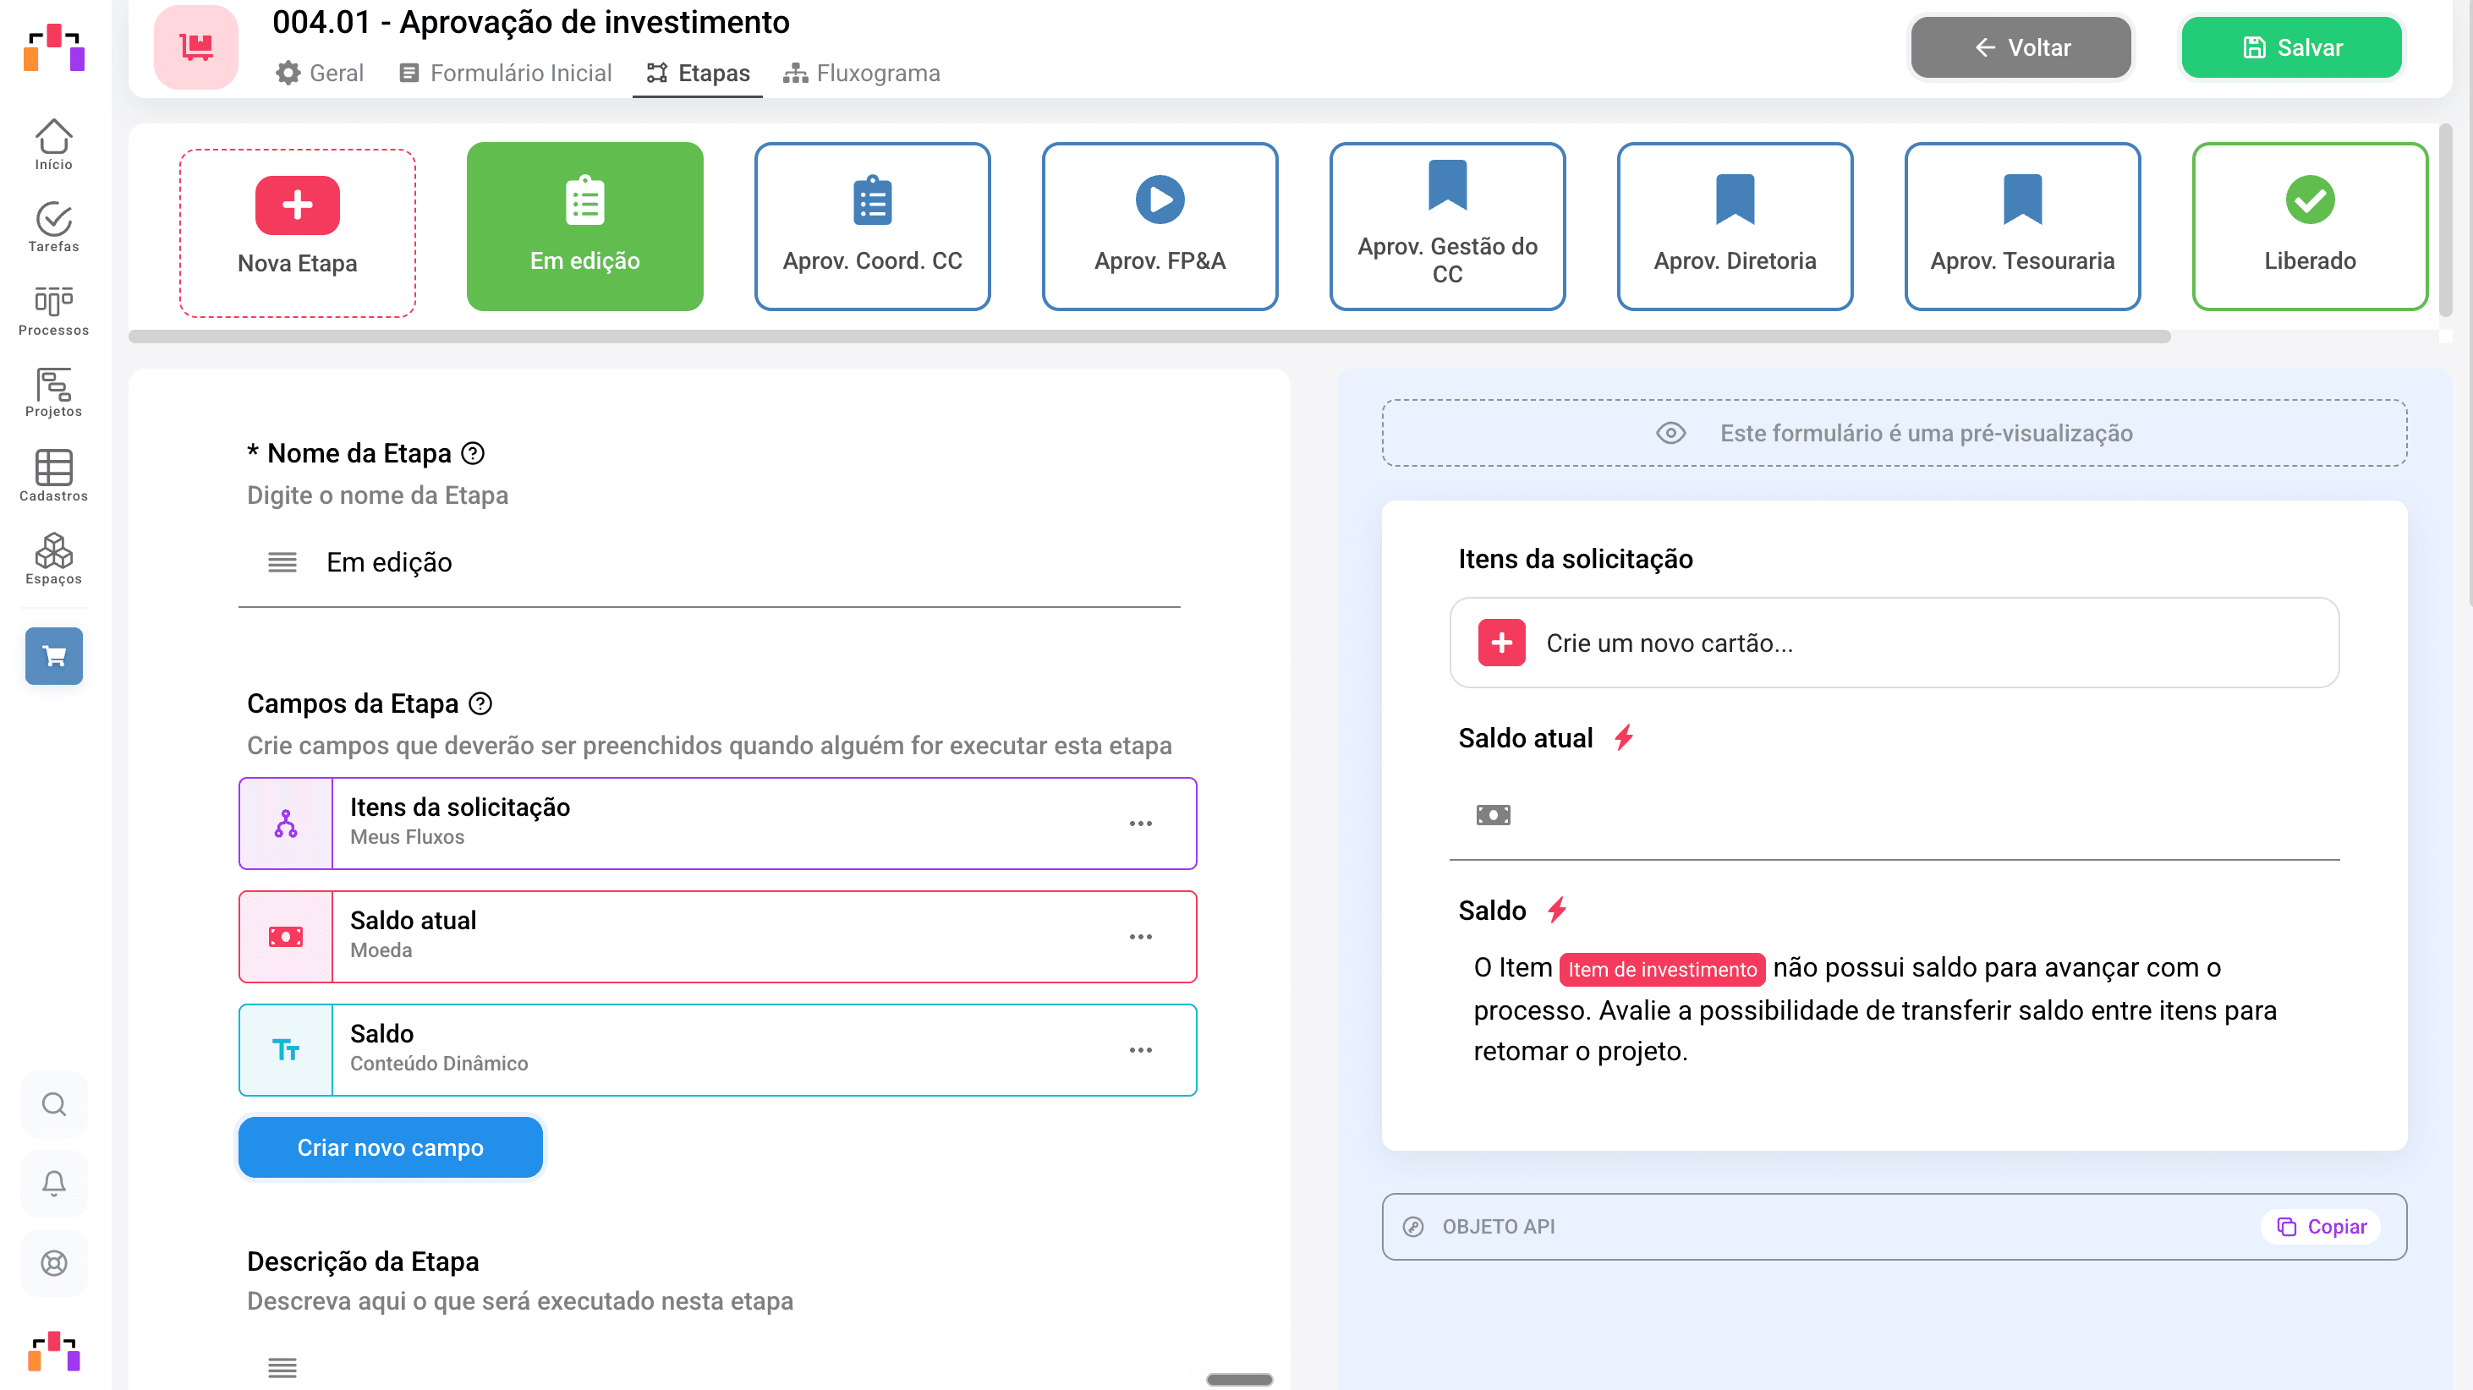This screenshot has width=2473, height=1390.
Task: Click the Salvar button
Action: tap(2291, 47)
